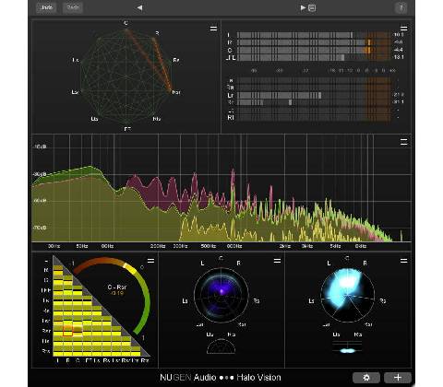Click the orange line joining C and Rsr in the web

pos(149,62)
